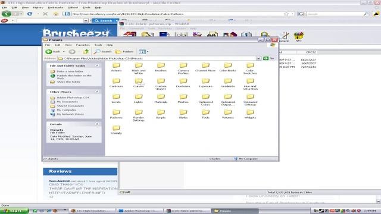Open the Materials folder
Viewport: 381px width, 214px height.
tap(161, 99)
